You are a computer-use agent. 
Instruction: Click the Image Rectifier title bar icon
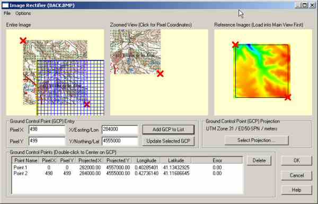point(5,5)
